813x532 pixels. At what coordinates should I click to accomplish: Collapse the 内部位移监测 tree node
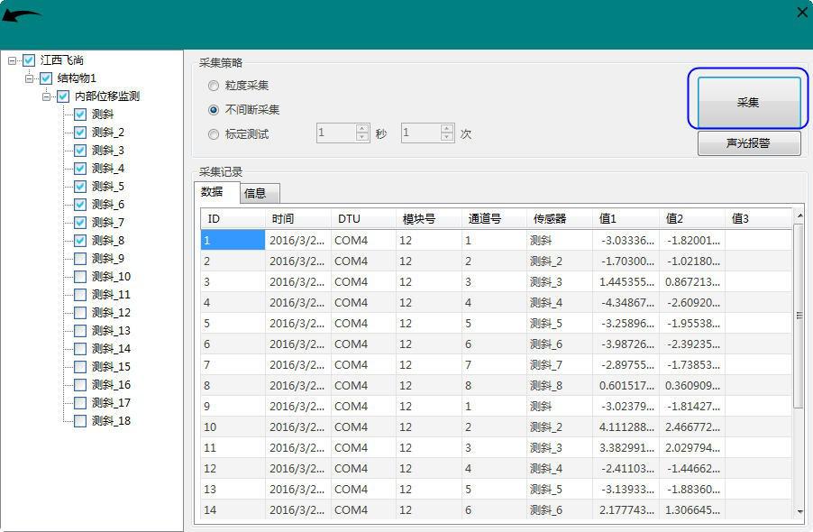(46, 96)
